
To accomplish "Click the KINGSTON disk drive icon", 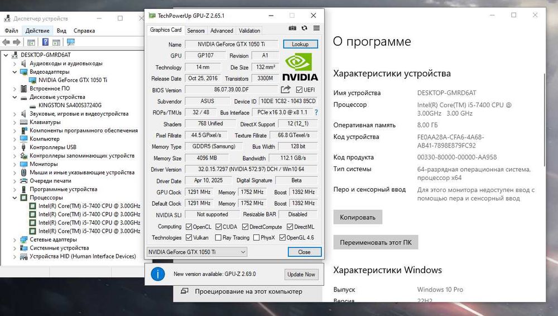I will pyautogui.click(x=32, y=106).
